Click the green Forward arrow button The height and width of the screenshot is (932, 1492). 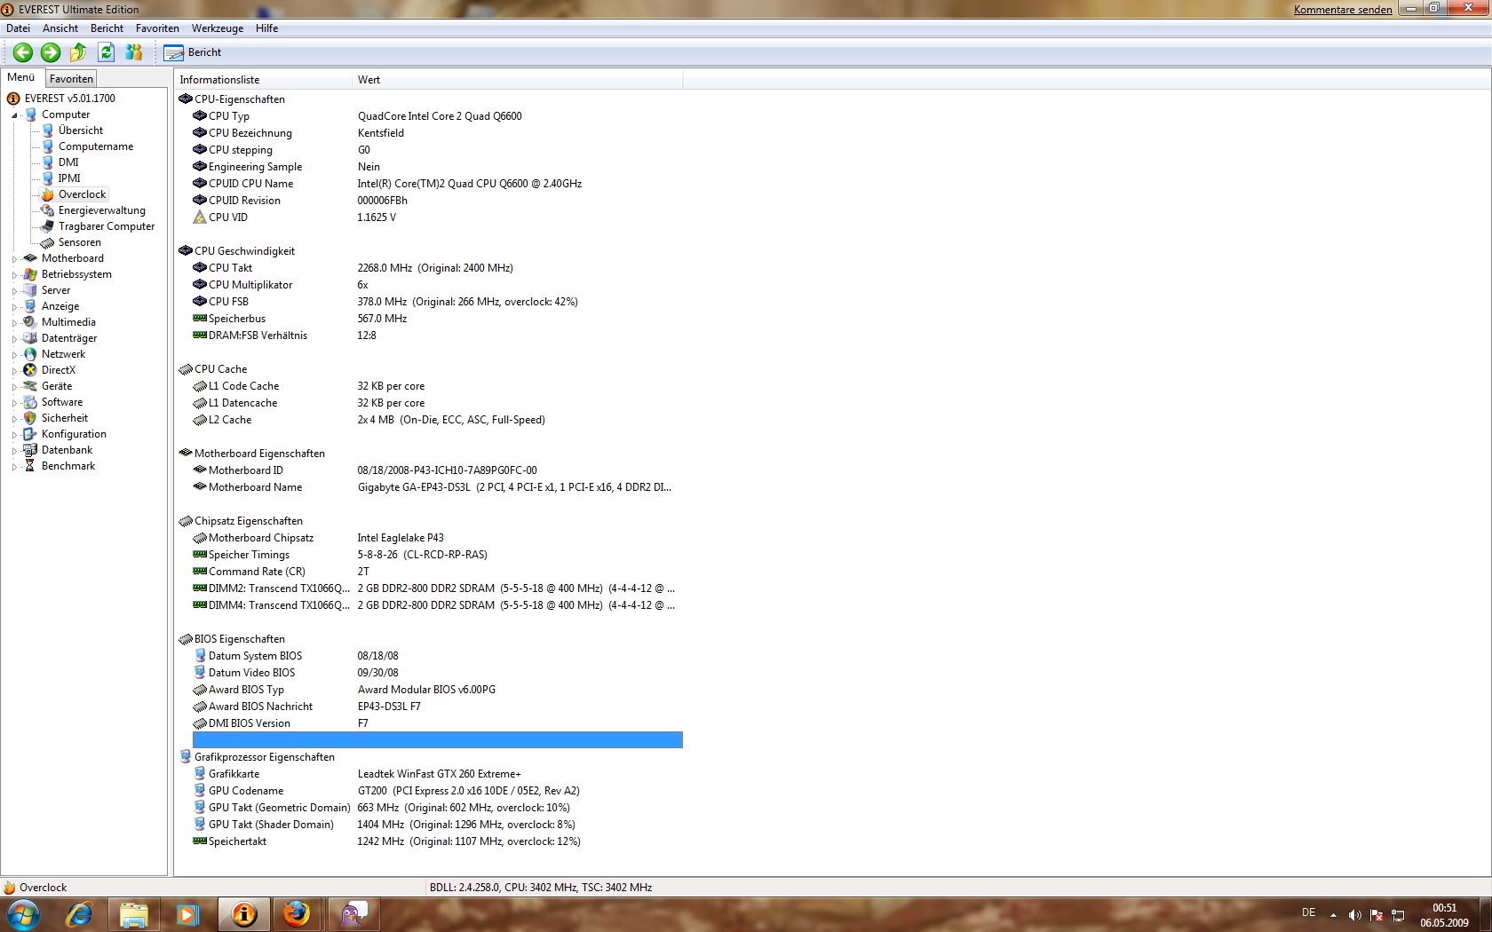point(51,52)
